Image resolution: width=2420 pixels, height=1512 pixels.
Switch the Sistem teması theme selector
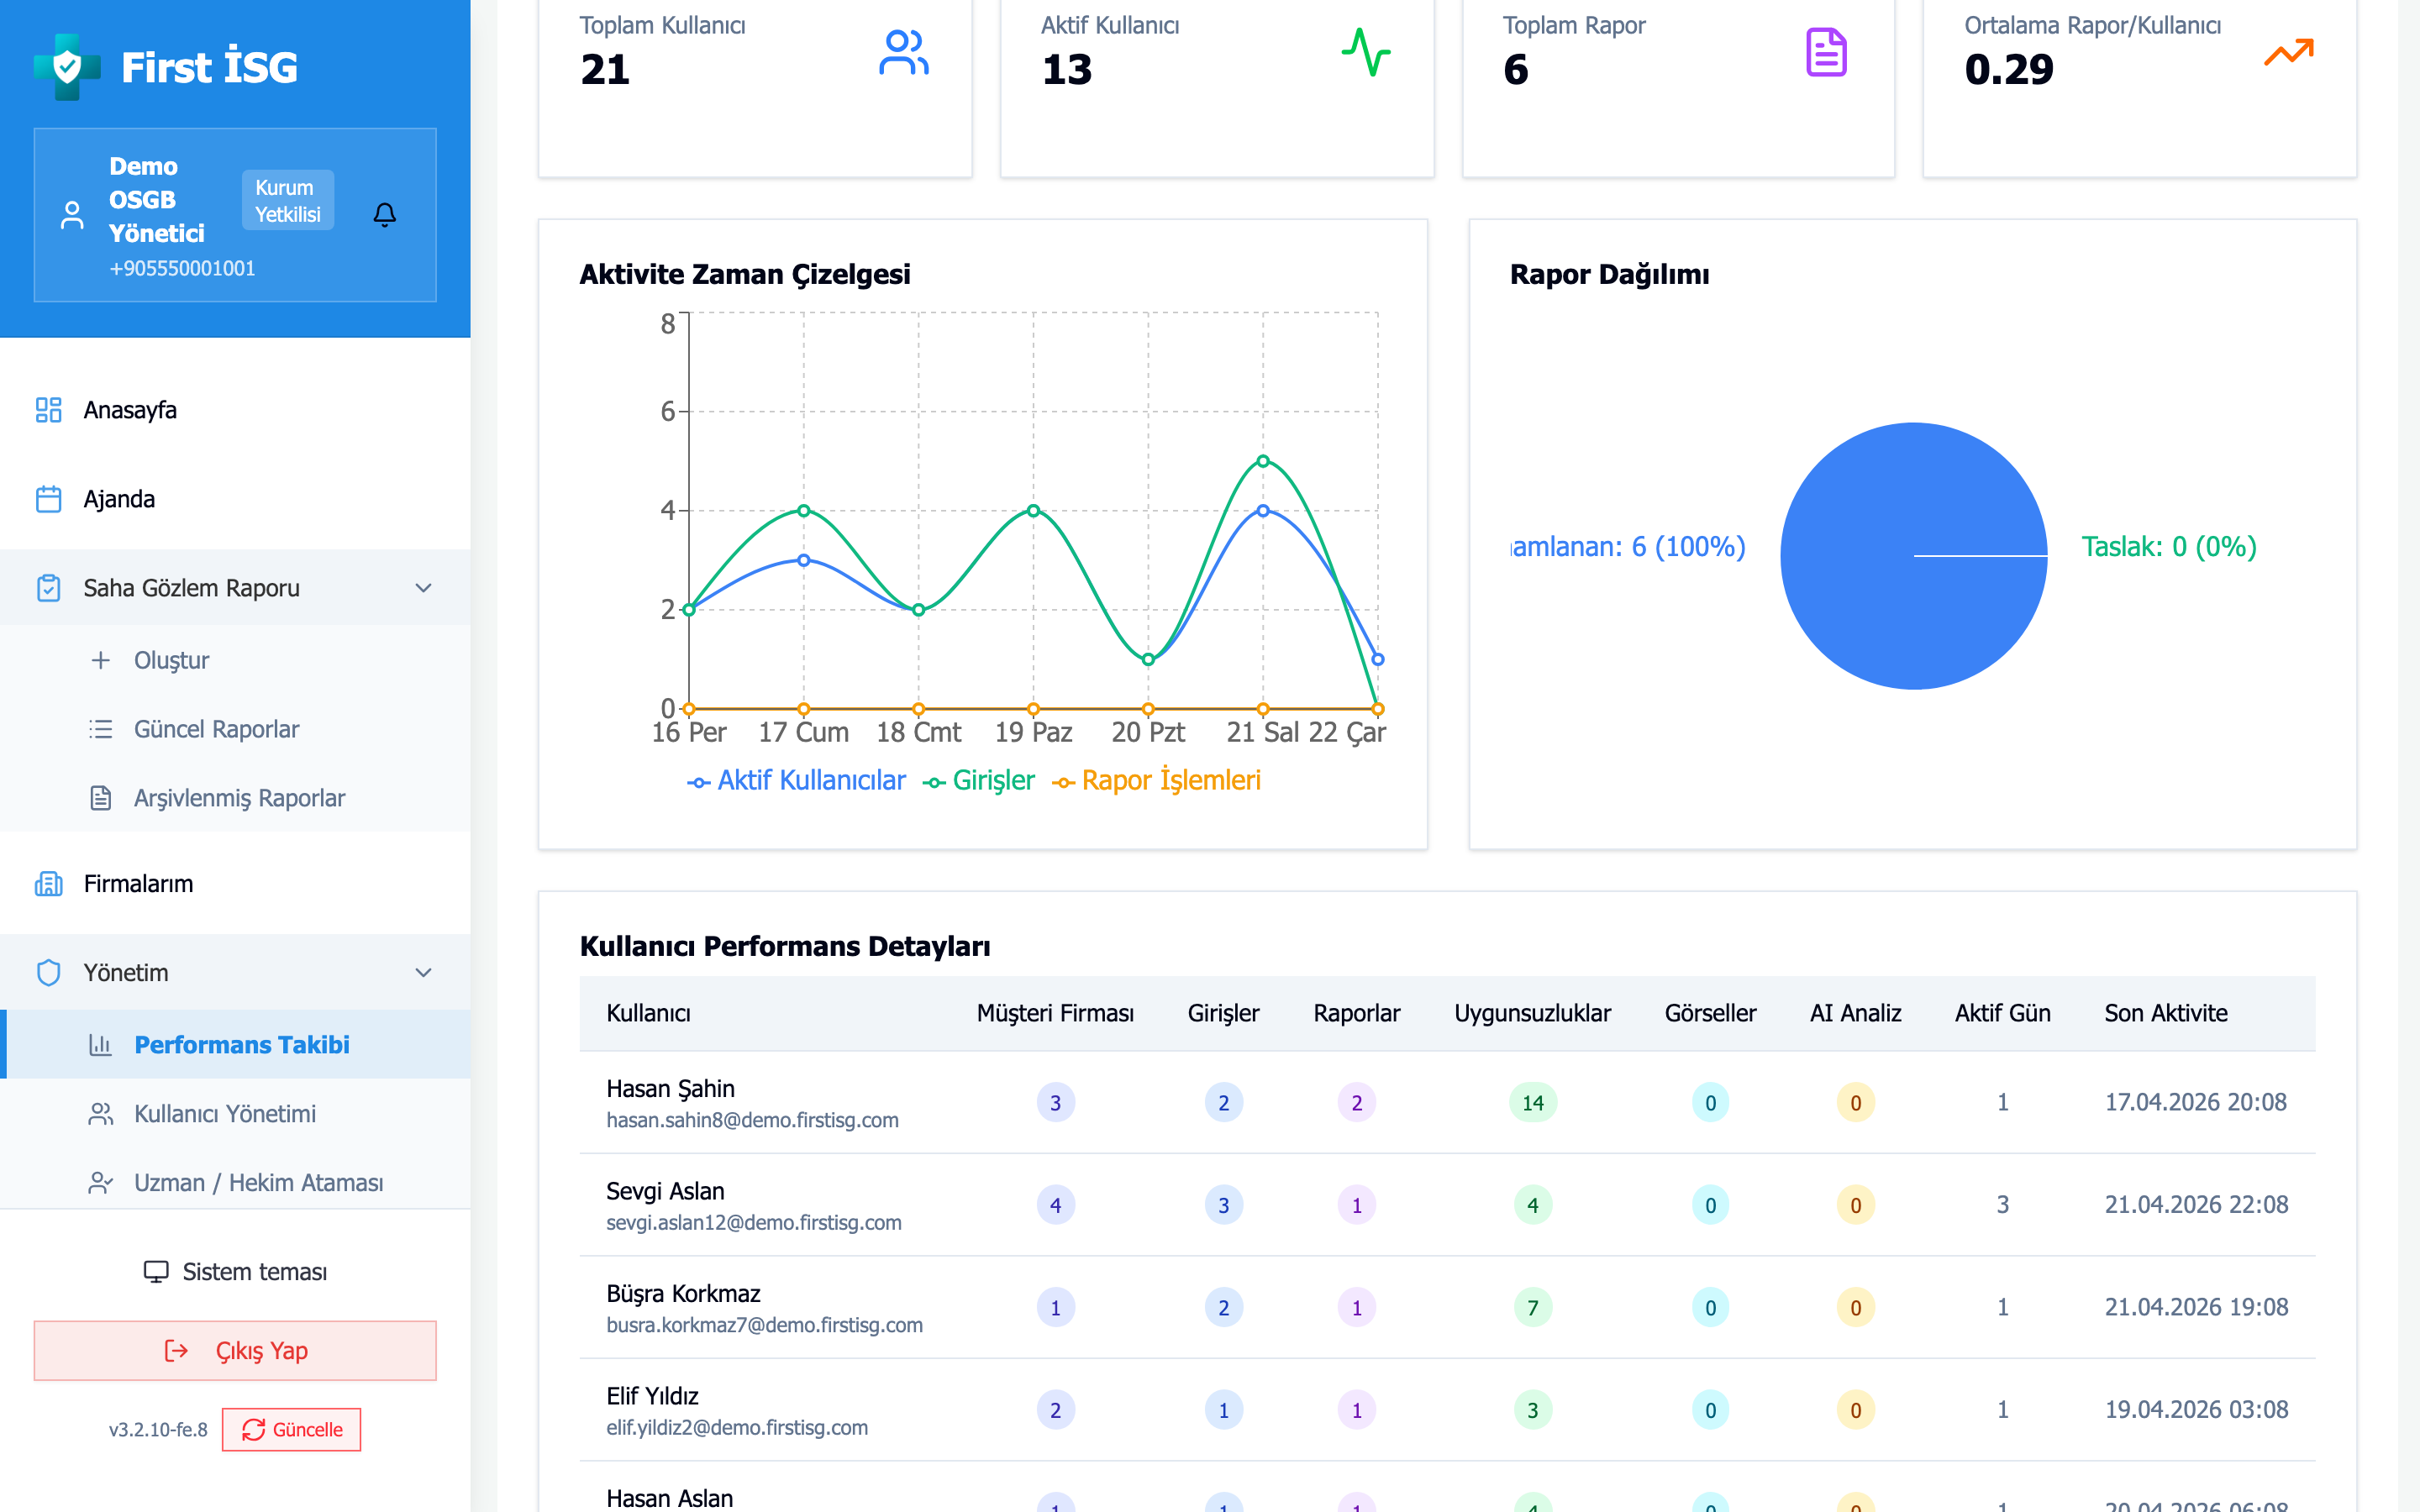click(236, 1272)
